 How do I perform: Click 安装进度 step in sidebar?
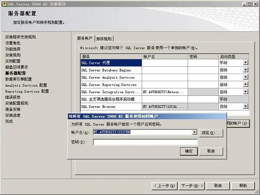click(x=13, y=115)
